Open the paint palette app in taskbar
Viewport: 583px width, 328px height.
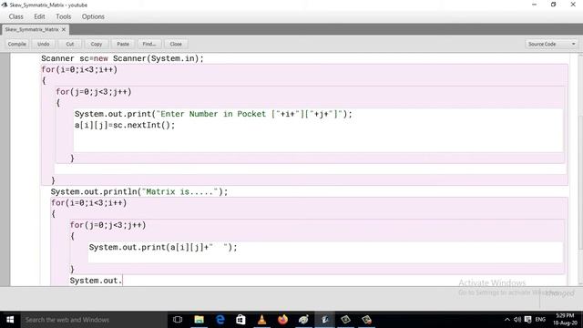click(x=303, y=320)
